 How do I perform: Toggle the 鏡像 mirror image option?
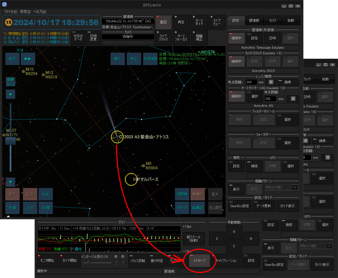coord(288,82)
